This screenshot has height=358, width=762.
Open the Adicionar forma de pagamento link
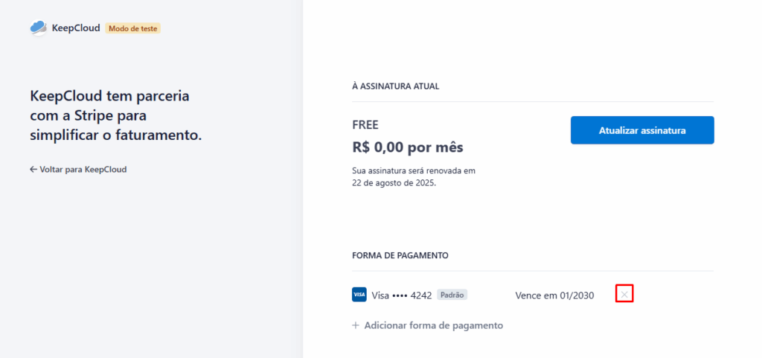click(428, 325)
